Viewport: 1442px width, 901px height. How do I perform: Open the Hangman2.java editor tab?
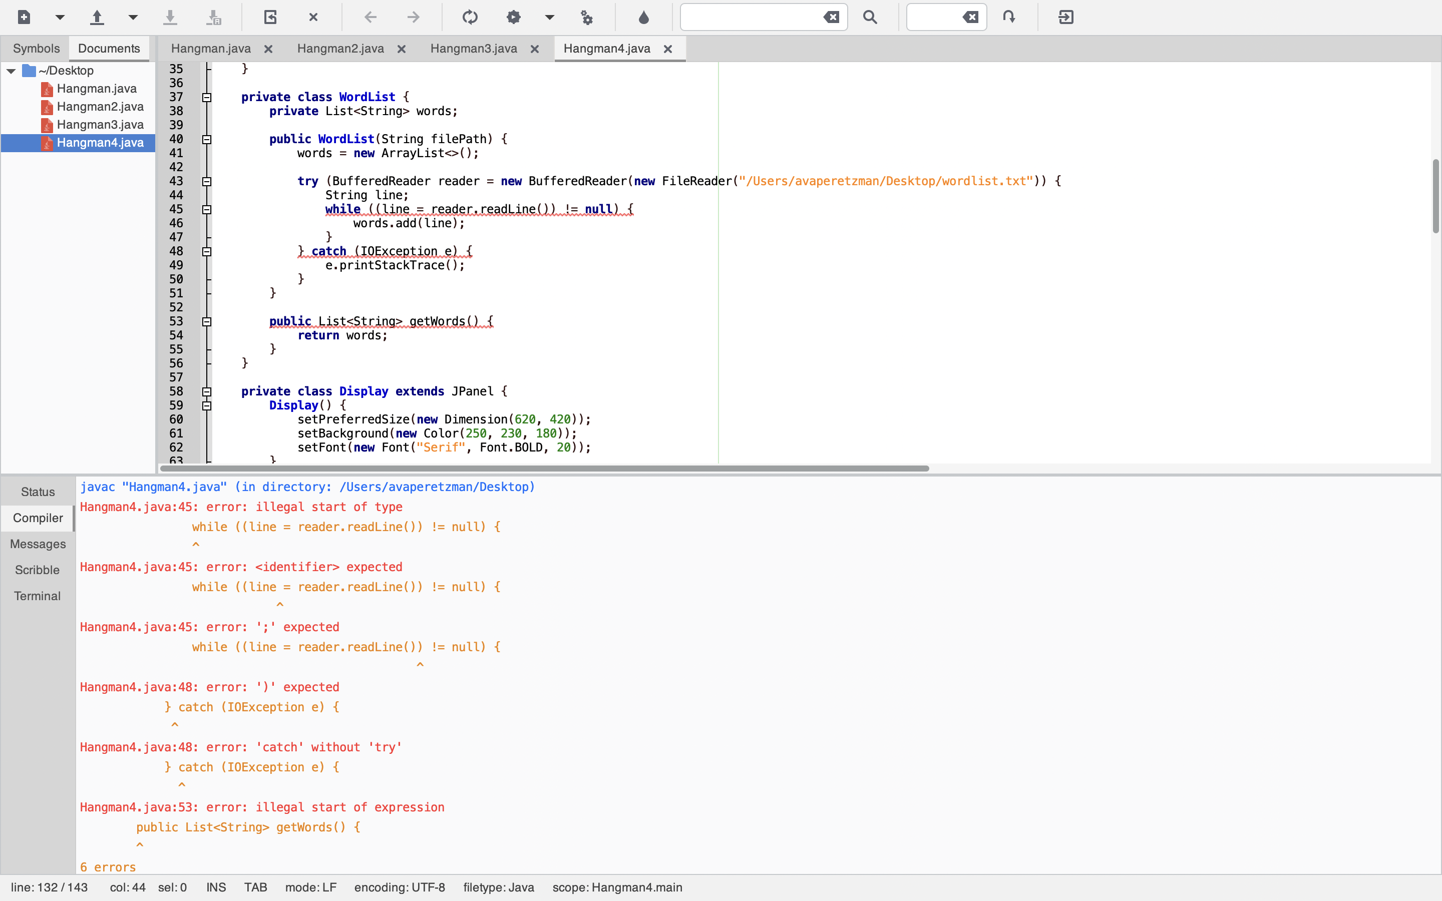click(x=340, y=48)
